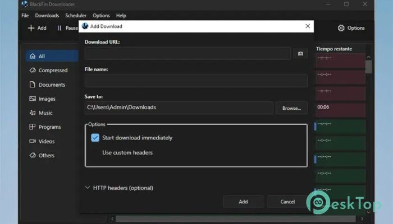Click the Save to path field
Image resolution: width=393 pixels, height=224 pixels.
click(179, 108)
